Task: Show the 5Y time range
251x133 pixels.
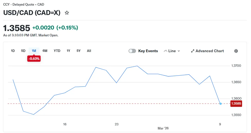Action: click(x=79, y=51)
